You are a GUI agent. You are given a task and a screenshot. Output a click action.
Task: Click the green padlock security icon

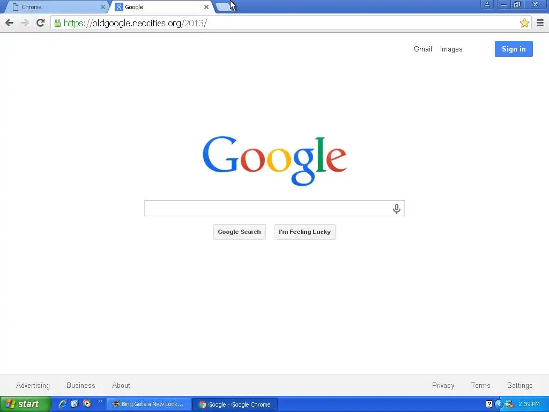click(x=57, y=23)
